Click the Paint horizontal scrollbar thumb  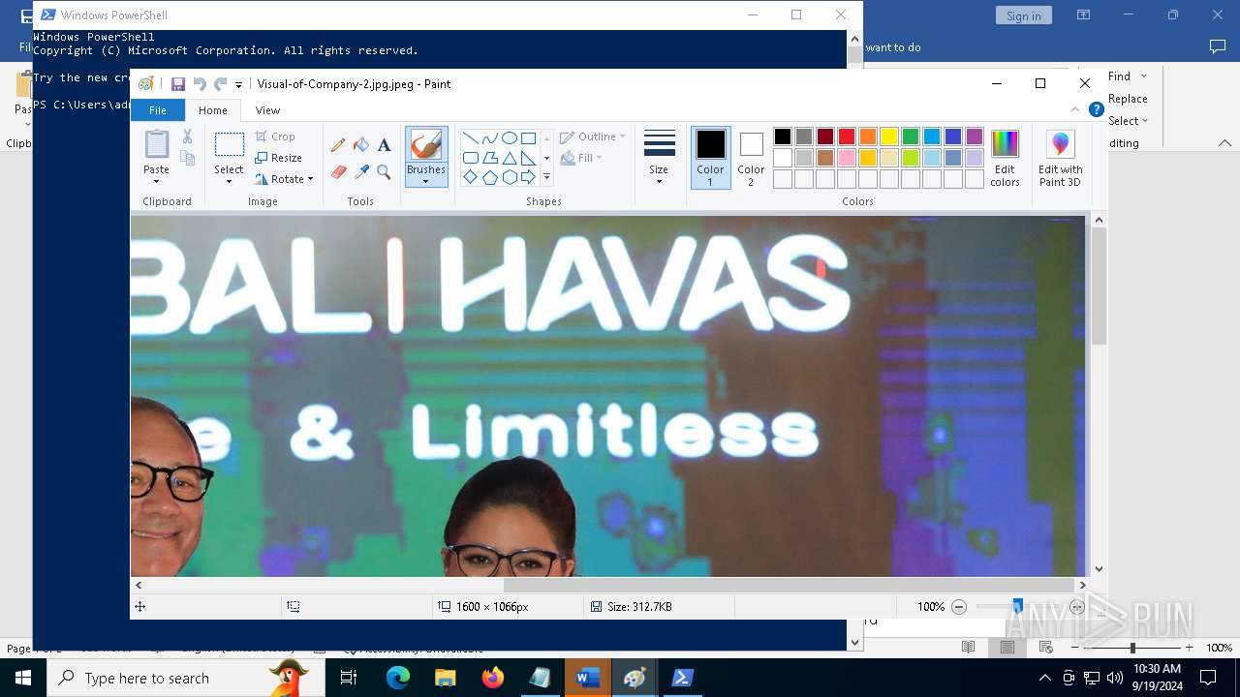pyautogui.click(x=789, y=586)
